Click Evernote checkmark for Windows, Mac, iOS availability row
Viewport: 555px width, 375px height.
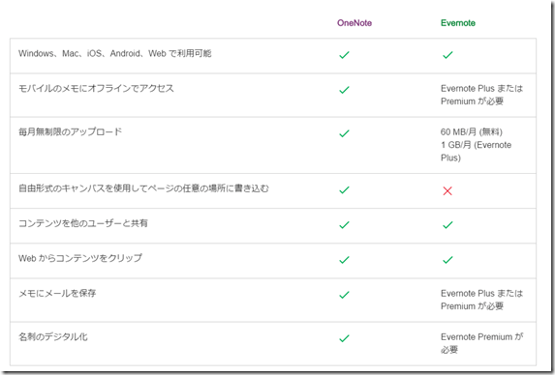pyautogui.click(x=447, y=55)
